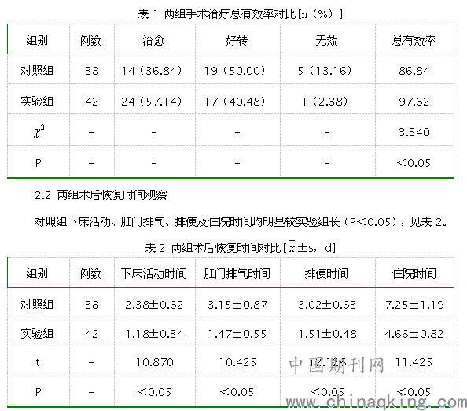Click the 好转 column header
The width and height of the screenshot is (467, 411).
(x=237, y=40)
